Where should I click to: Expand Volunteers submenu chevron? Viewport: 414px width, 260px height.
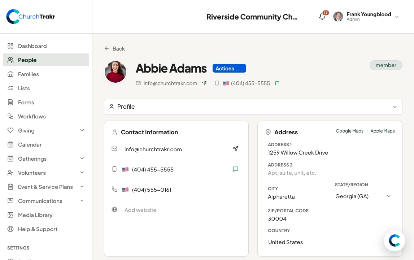click(x=82, y=173)
